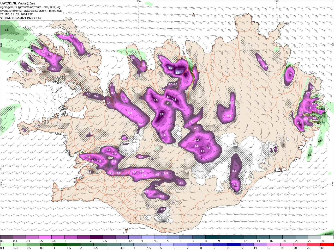Screen dimensions: 334x250
Task: Pick the darkest green bottom swatch between 1 and 1.5
Action: (x=60, y=245)
